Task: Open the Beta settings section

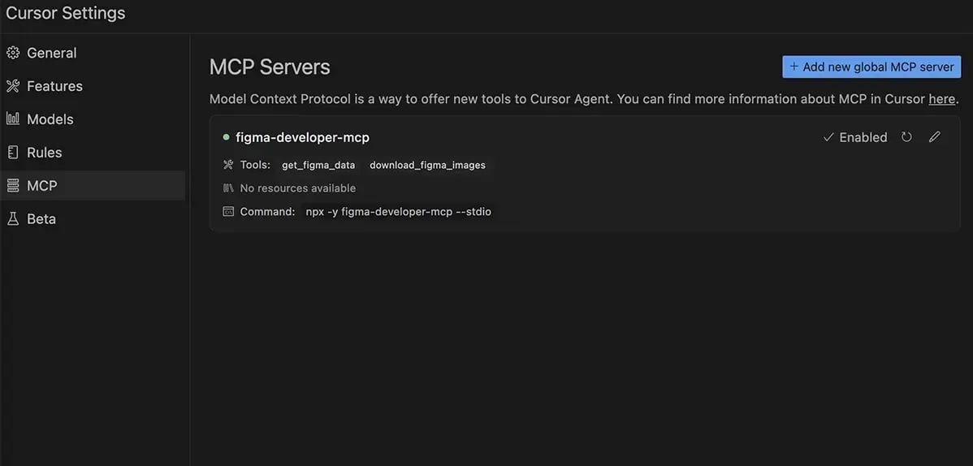Action: point(93,219)
